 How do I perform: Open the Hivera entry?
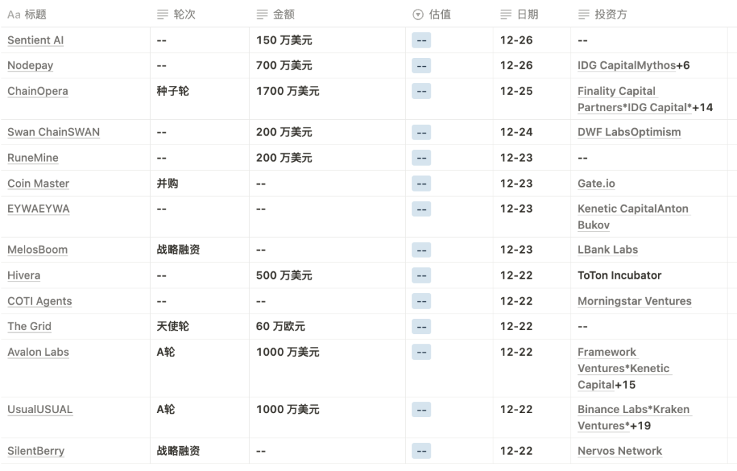pos(24,275)
